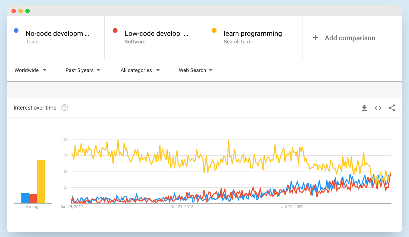This screenshot has width=409, height=237.
Task: Change the Web Search type dropdown
Action: [195, 70]
